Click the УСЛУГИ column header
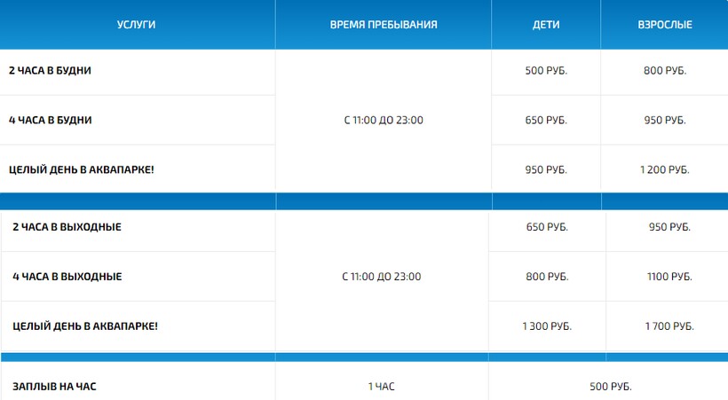 point(136,25)
